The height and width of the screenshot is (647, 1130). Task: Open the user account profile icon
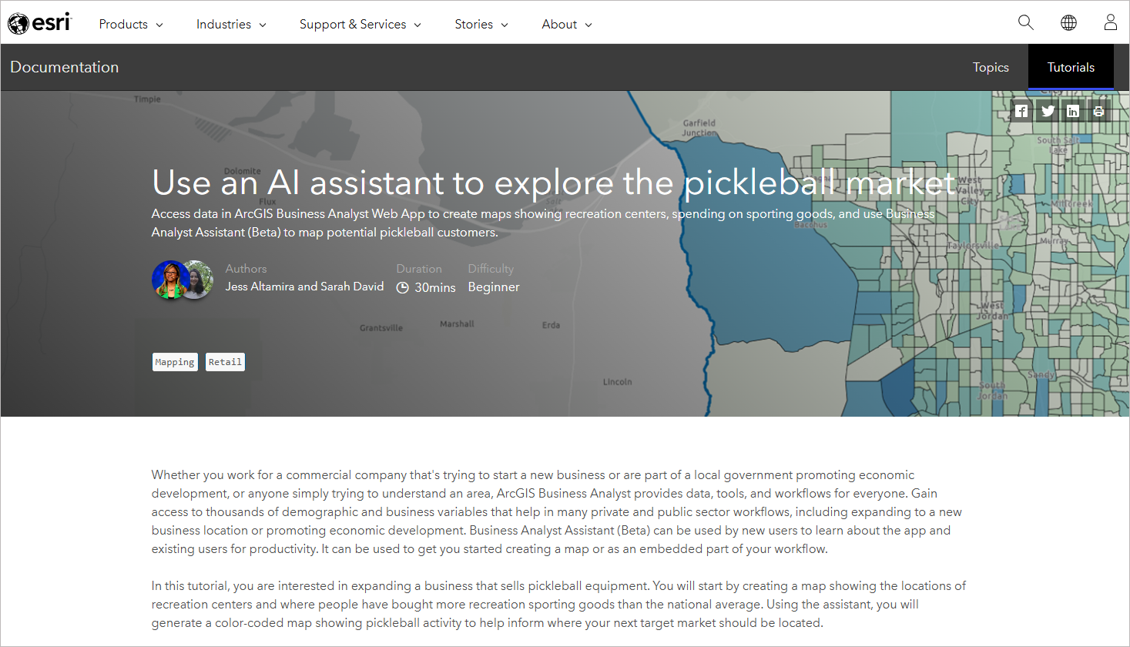pyautogui.click(x=1110, y=22)
